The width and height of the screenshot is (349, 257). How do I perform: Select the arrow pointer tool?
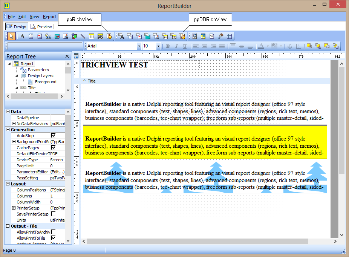tap(11, 36)
